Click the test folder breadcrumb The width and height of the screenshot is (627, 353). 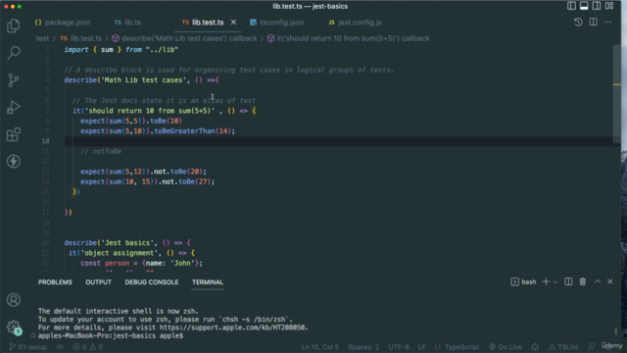pos(42,38)
